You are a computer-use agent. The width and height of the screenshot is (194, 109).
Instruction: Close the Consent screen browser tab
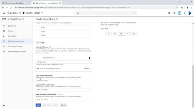pyautogui.click(x=60, y=3)
